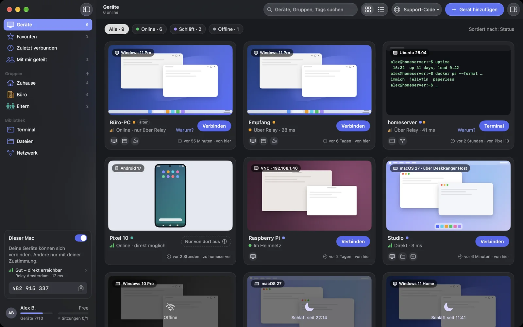The image size is (523, 327).
Task: Open file transfer folder icon on Büro-PC card
Action: (125, 141)
